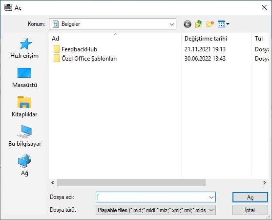Go to Masaüstü in the sidebar
The image size is (272, 220).
24,77
